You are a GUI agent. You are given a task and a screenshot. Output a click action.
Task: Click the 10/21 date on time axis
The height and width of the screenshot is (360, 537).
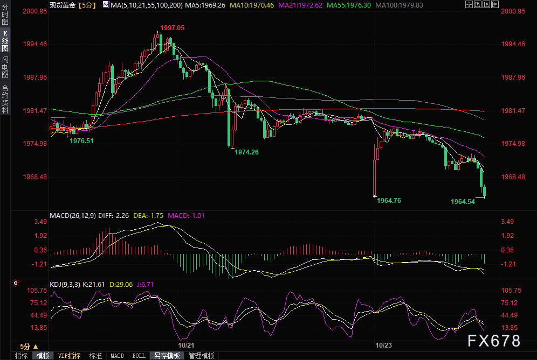pyautogui.click(x=186, y=345)
